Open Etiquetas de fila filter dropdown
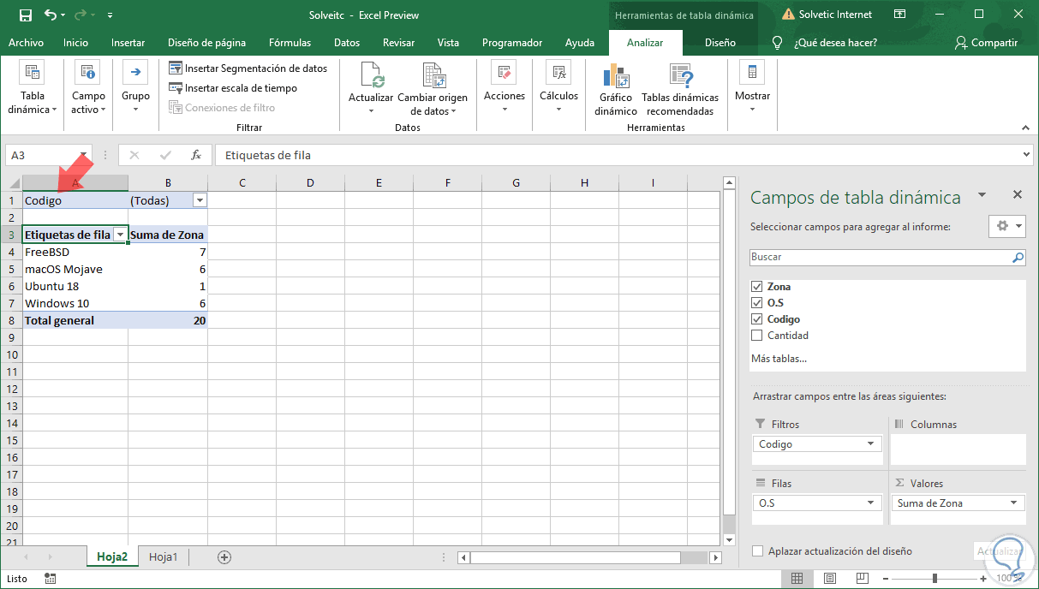This screenshot has width=1039, height=589. click(x=121, y=235)
